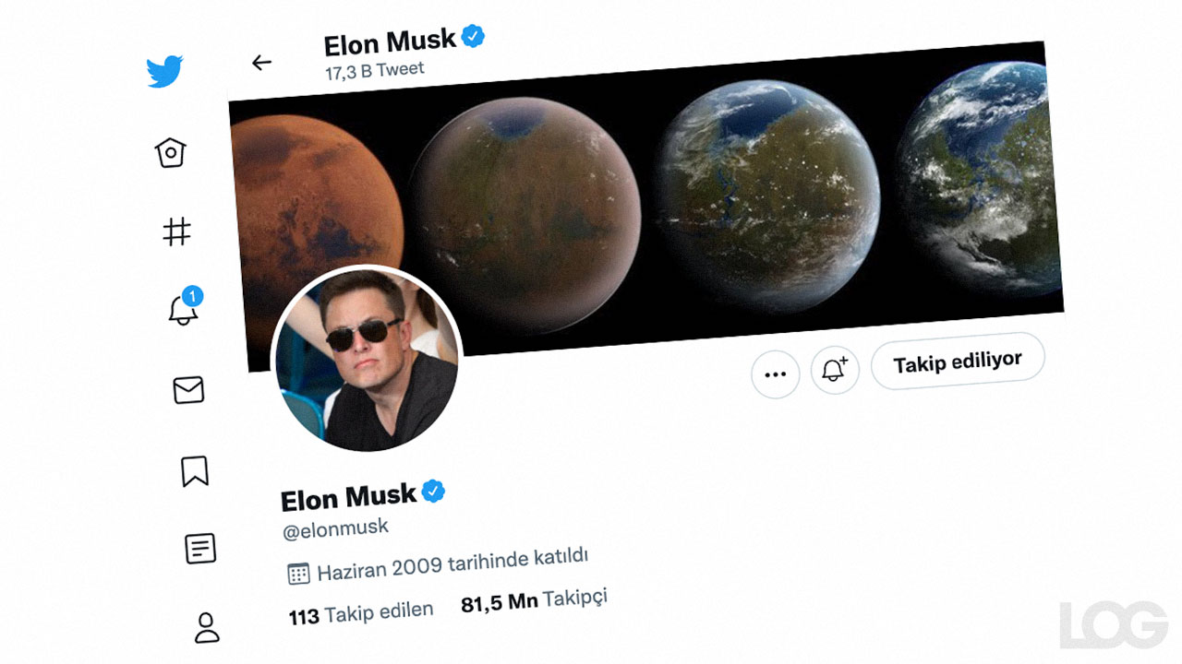The width and height of the screenshot is (1182, 664).
Task: Open Notifications bell with badge
Action: [184, 307]
